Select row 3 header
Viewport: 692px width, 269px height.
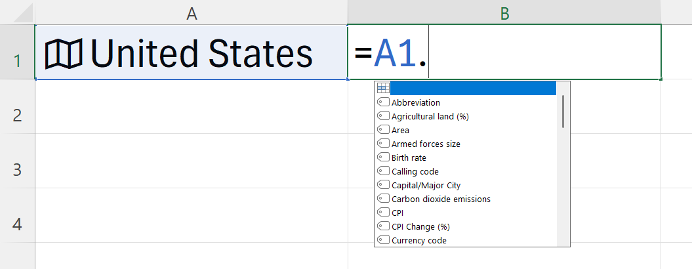[x=17, y=161]
